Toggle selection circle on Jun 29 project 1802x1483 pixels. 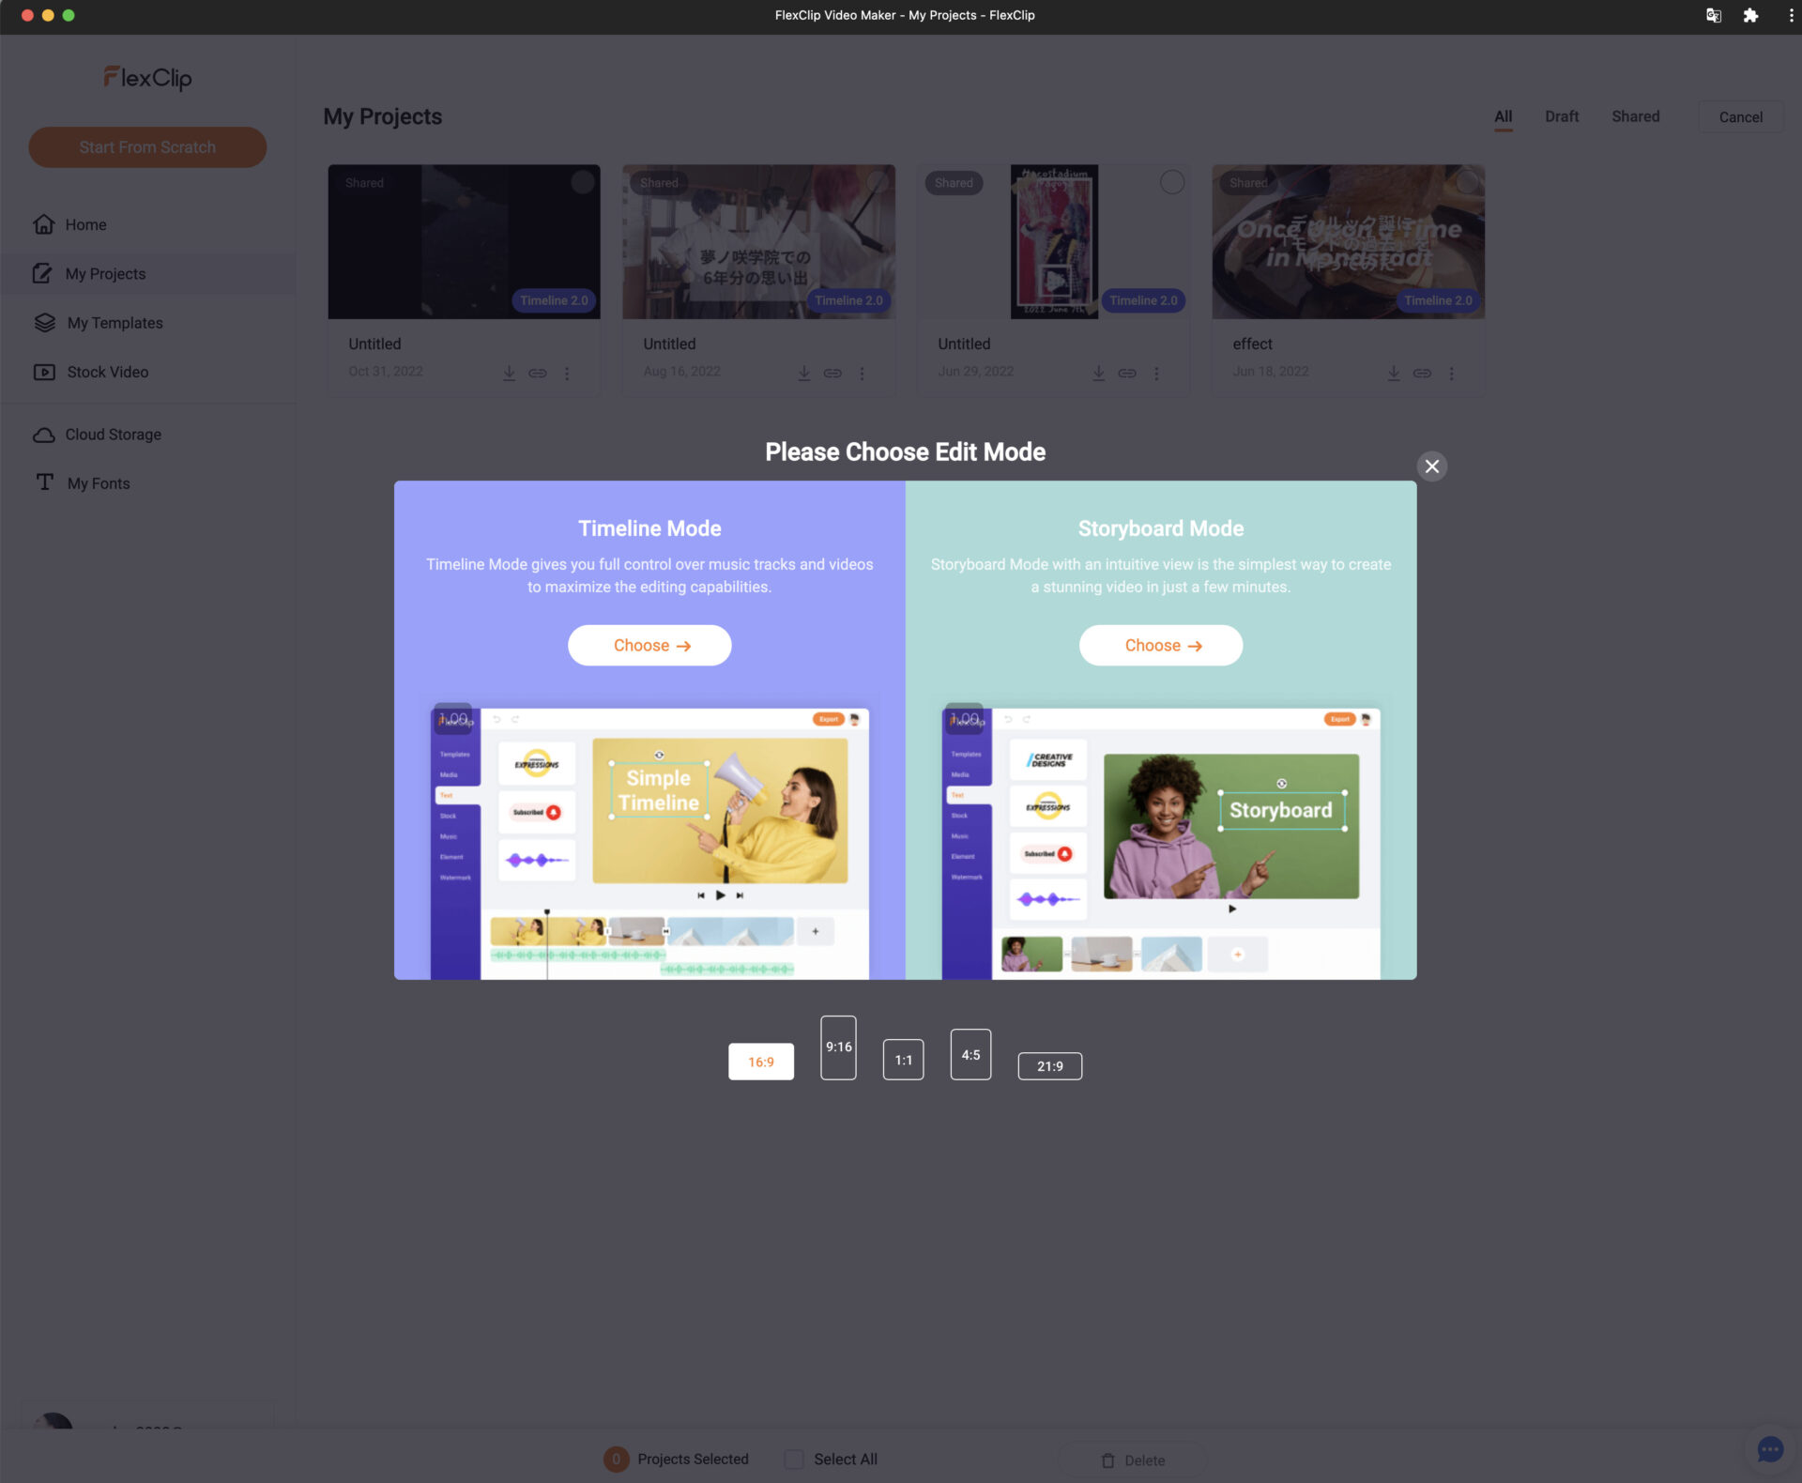pos(1171,182)
